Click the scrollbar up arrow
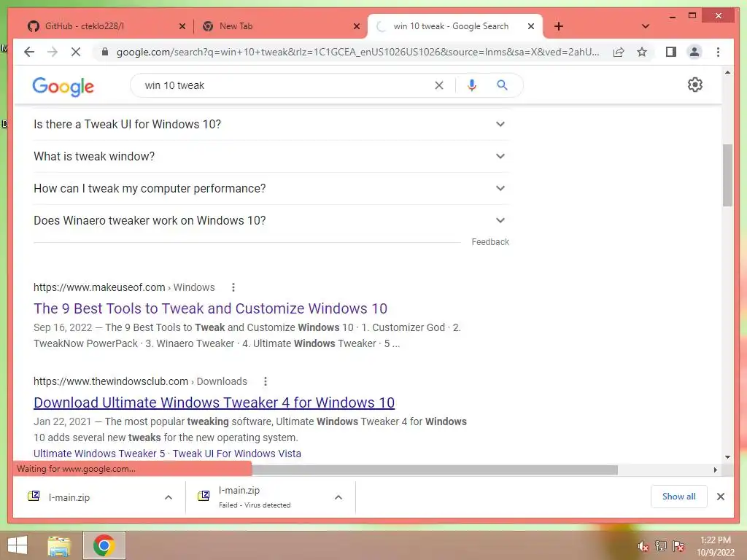Screen dimensions: 747x560 (727, 72)
